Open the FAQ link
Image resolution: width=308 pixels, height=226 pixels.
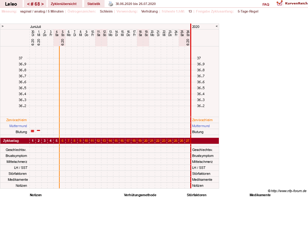(x=266, y=4)
